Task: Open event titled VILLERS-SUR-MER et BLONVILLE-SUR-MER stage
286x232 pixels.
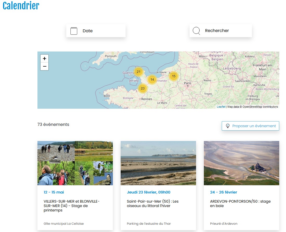Action: point(71,206)
